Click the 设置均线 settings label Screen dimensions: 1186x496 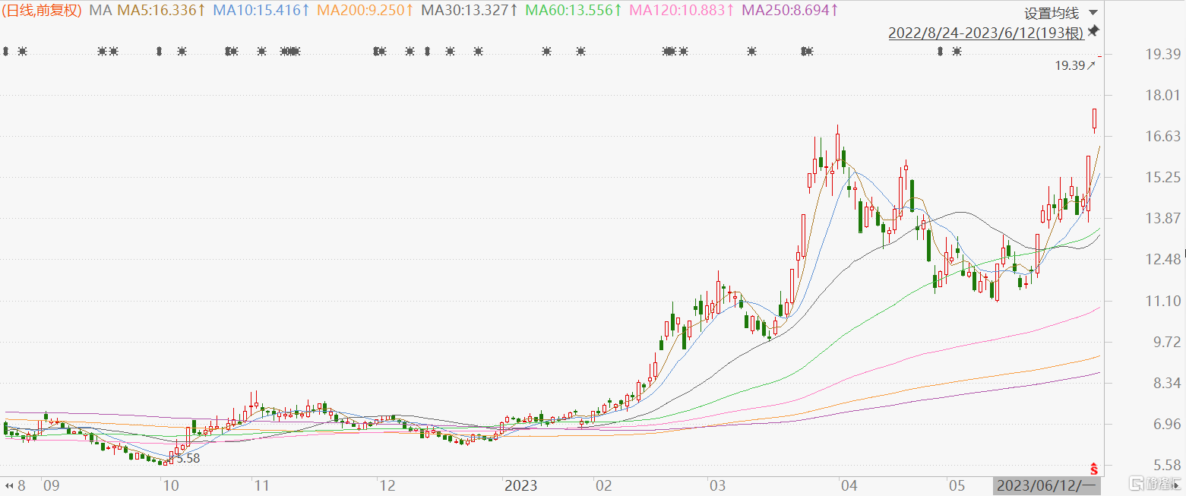[1052, 13]
